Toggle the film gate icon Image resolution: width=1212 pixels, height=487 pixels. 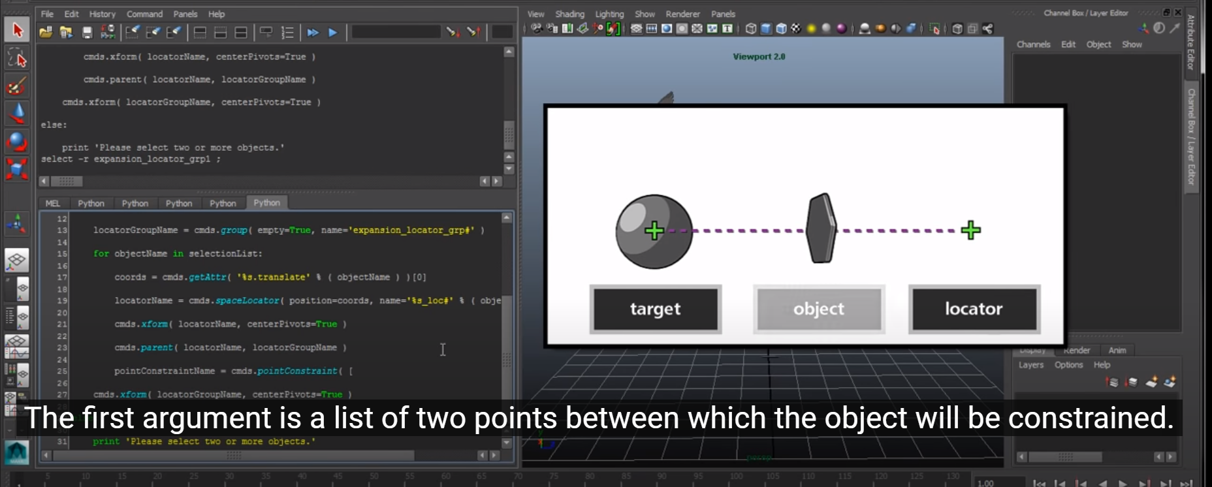pyautogui.click(x=651, y=28)
